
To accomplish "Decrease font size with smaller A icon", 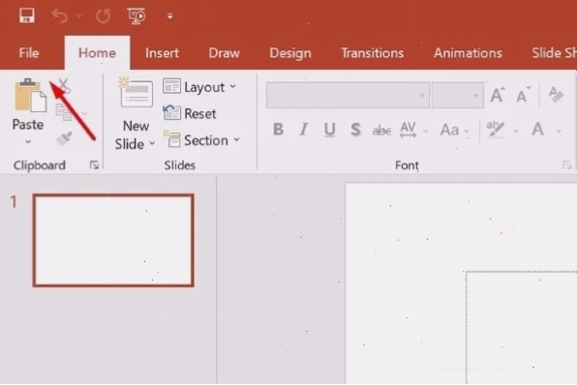I will (523, 95).
